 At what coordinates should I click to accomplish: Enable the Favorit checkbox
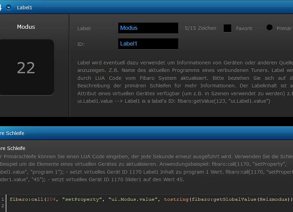(x=228, y=28)
